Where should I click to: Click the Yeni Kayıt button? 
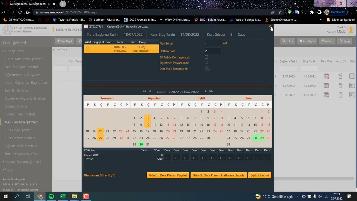[x=64, y=41]
